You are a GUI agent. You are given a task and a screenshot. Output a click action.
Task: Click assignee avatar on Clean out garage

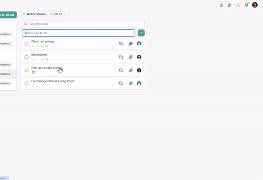(139, 44)
